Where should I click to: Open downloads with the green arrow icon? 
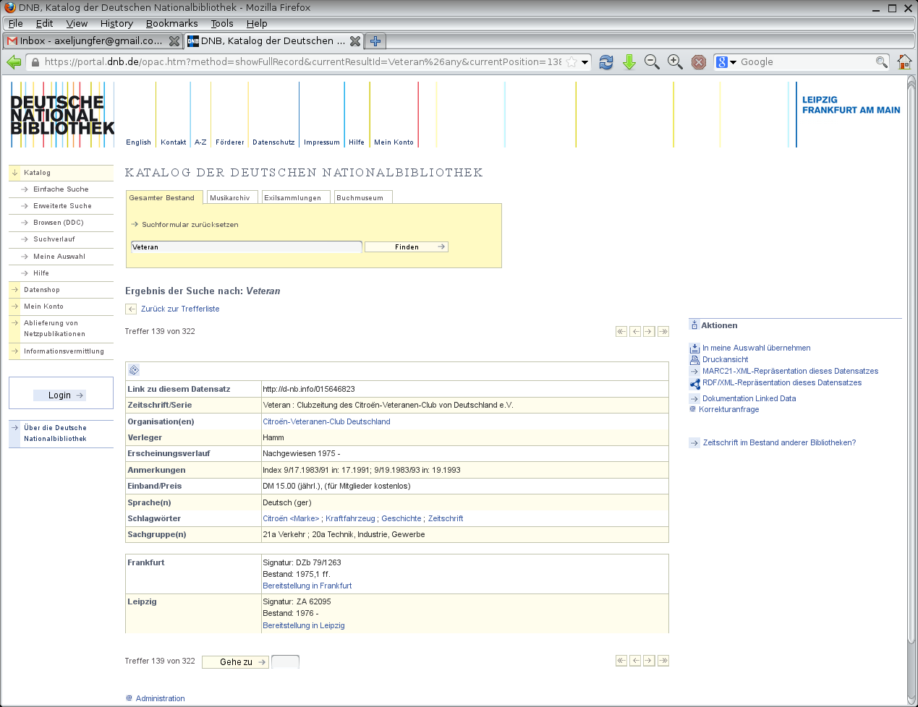point(629,62)
